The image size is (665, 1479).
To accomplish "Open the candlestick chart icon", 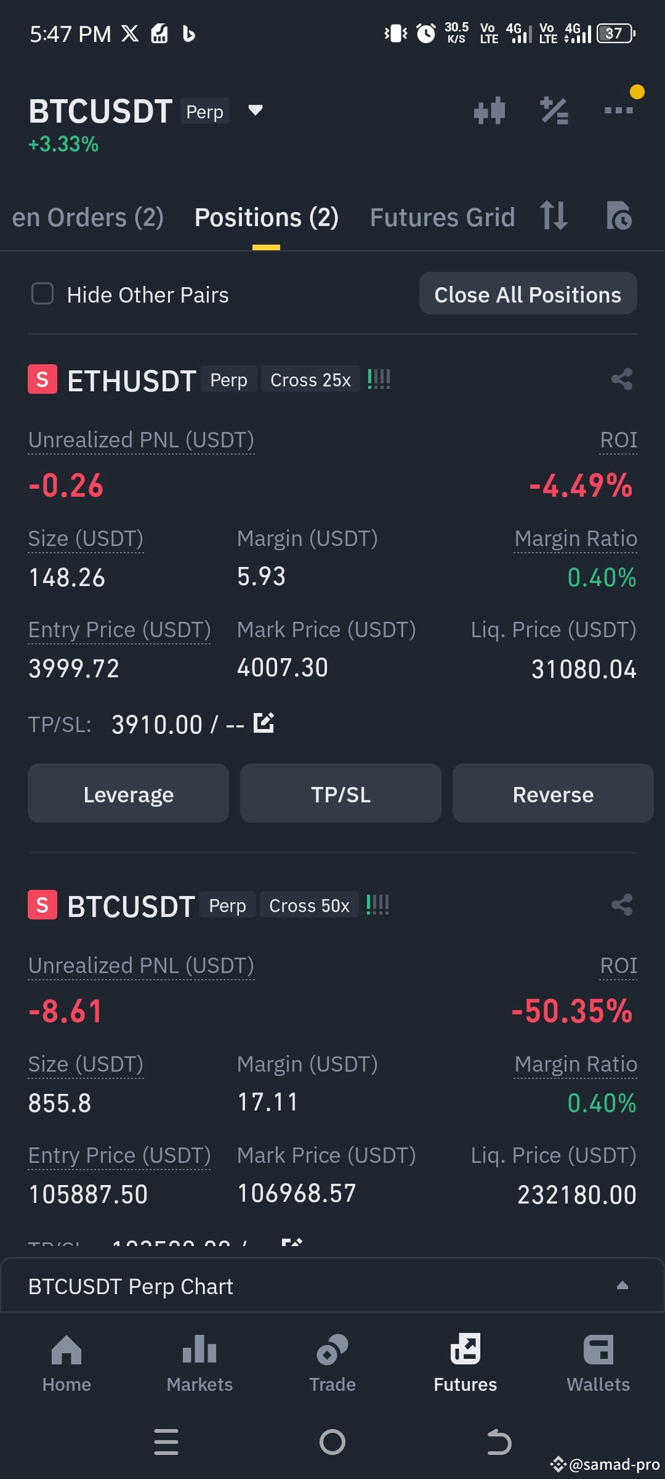I will (490, 111).
